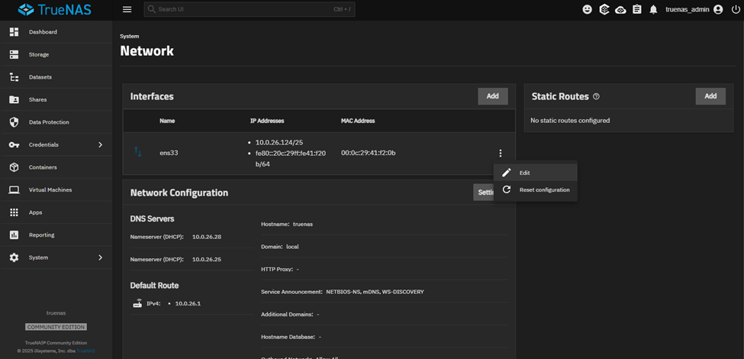Expand the Credentials sidebar submenu
Screen dimensions: 744x359
100,144
